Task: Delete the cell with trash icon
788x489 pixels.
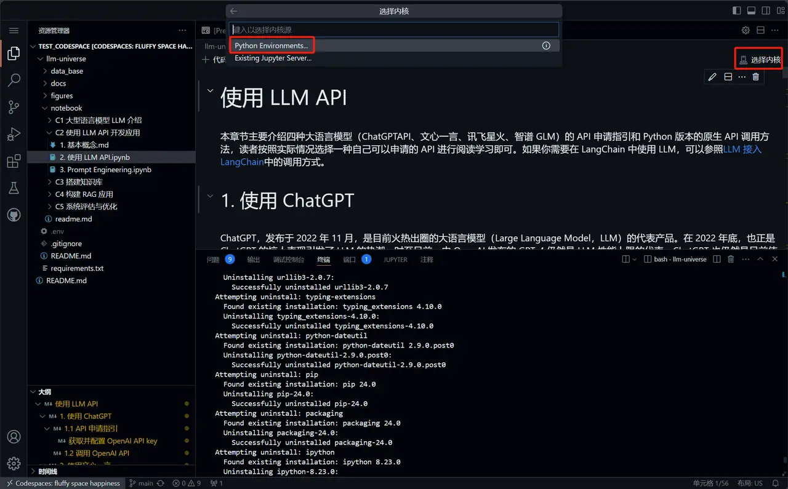Action: 755,77
